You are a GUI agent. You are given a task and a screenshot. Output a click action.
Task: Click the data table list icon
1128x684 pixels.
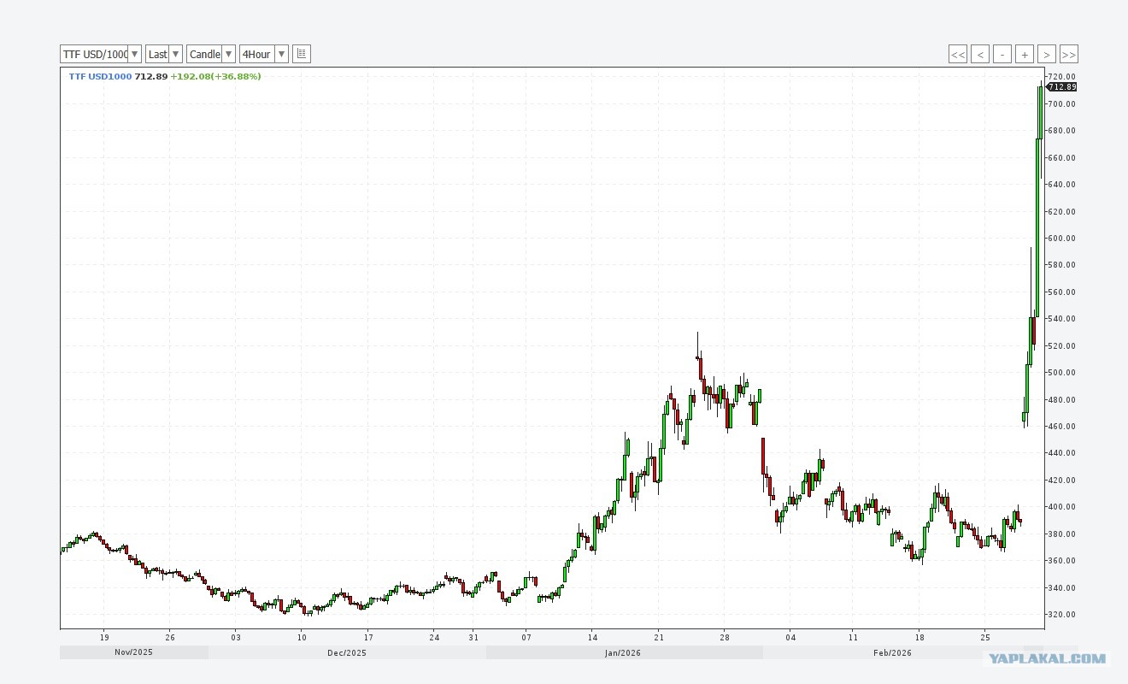point(302,54)
